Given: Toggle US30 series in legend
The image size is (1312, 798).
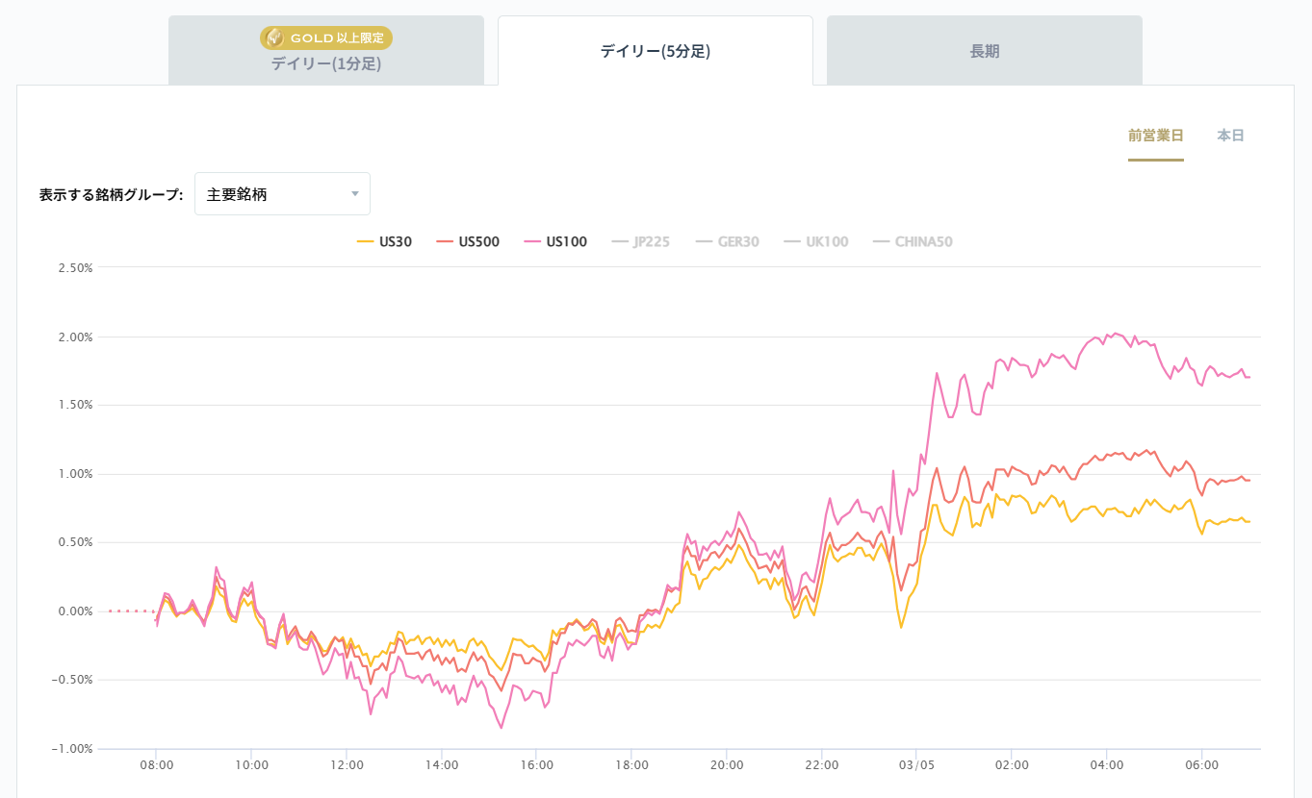Looking at the screenshot, I should click(x=395, y=242).
